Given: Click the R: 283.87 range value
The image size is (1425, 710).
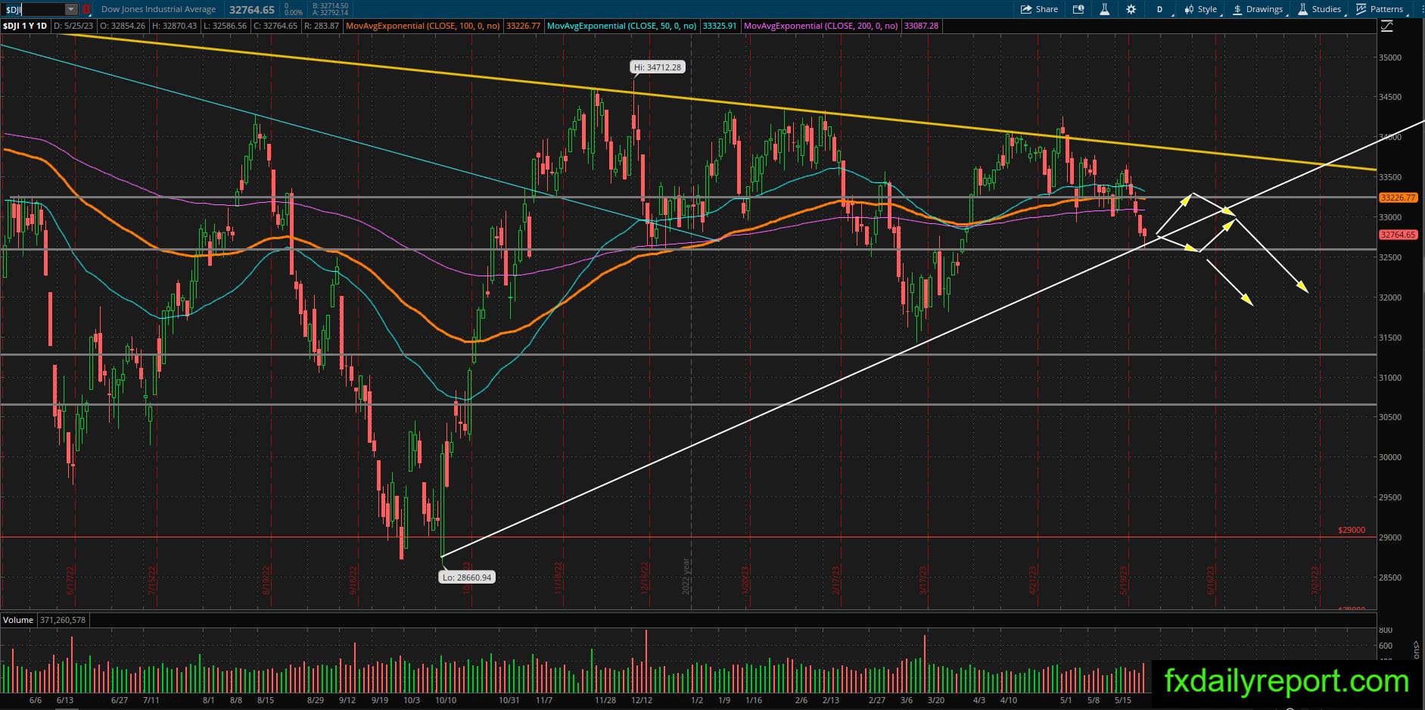Looking at the screenshot, I should [x=322, y=26].
